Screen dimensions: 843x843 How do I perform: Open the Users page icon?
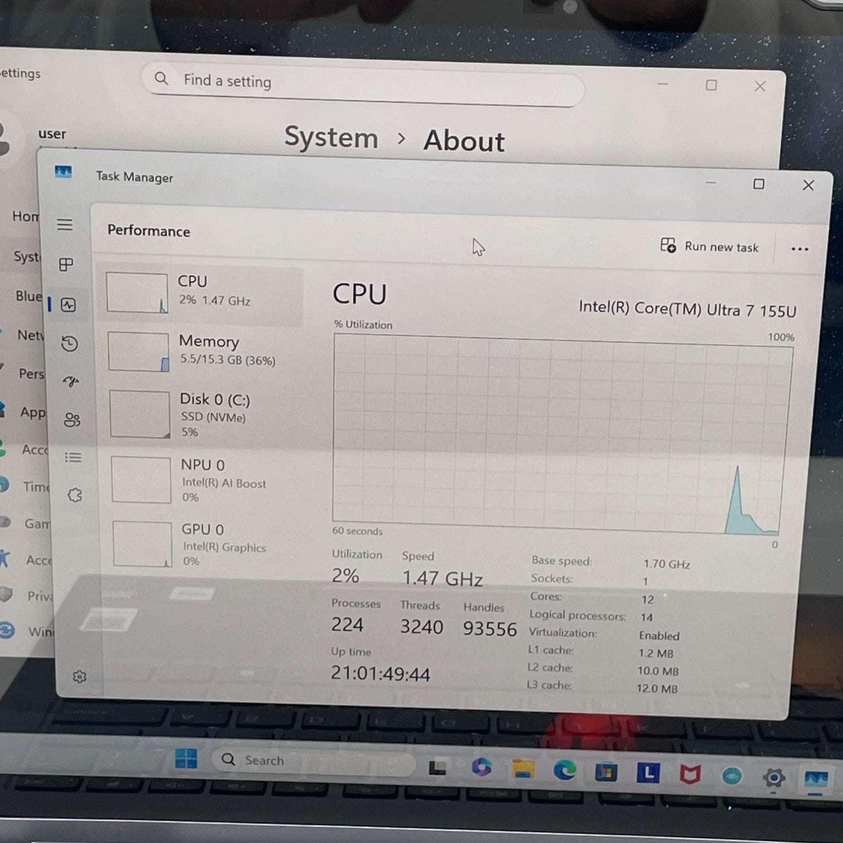point(72,420)
